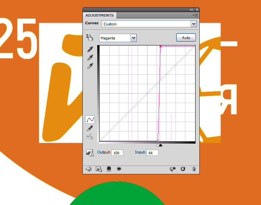
Task: View previous state eye-arrow icon
Action: click(x=173, y=169)
